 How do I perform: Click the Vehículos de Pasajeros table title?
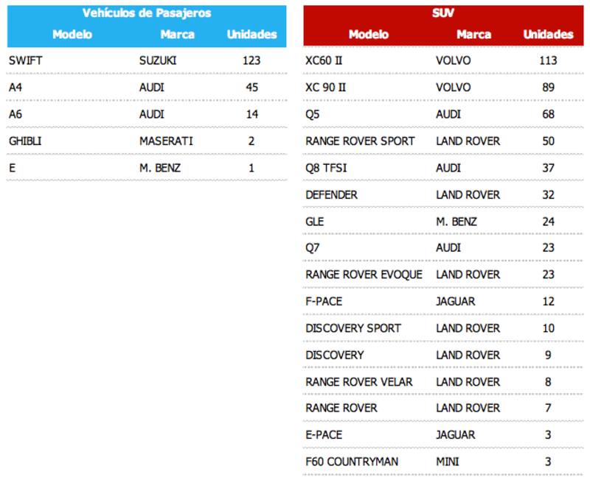pos(147,13)
